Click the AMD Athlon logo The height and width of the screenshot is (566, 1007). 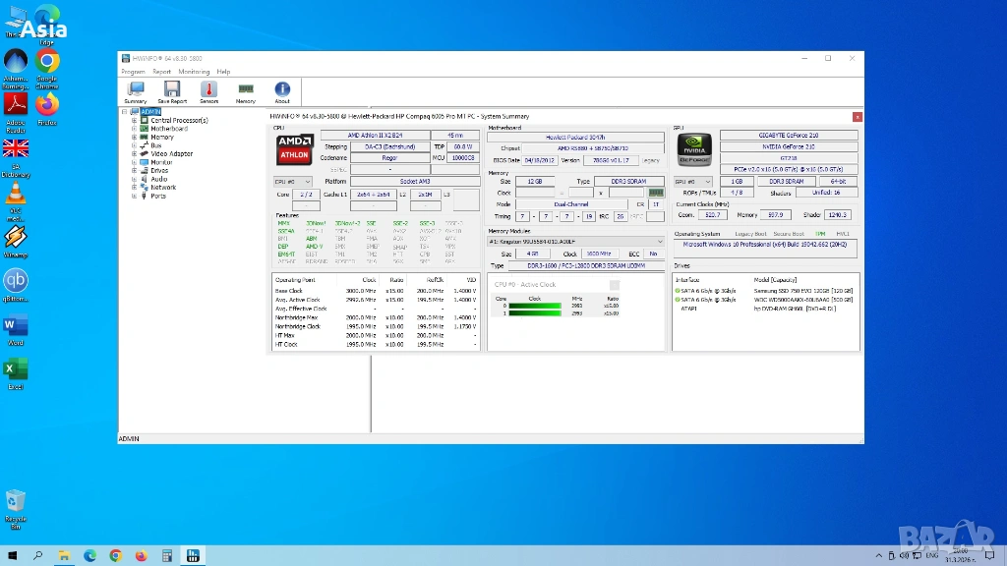pos(294,149)
